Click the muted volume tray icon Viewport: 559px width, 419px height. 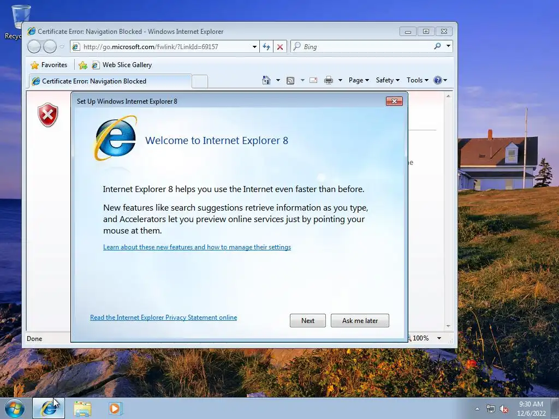(x=504, y=409)
